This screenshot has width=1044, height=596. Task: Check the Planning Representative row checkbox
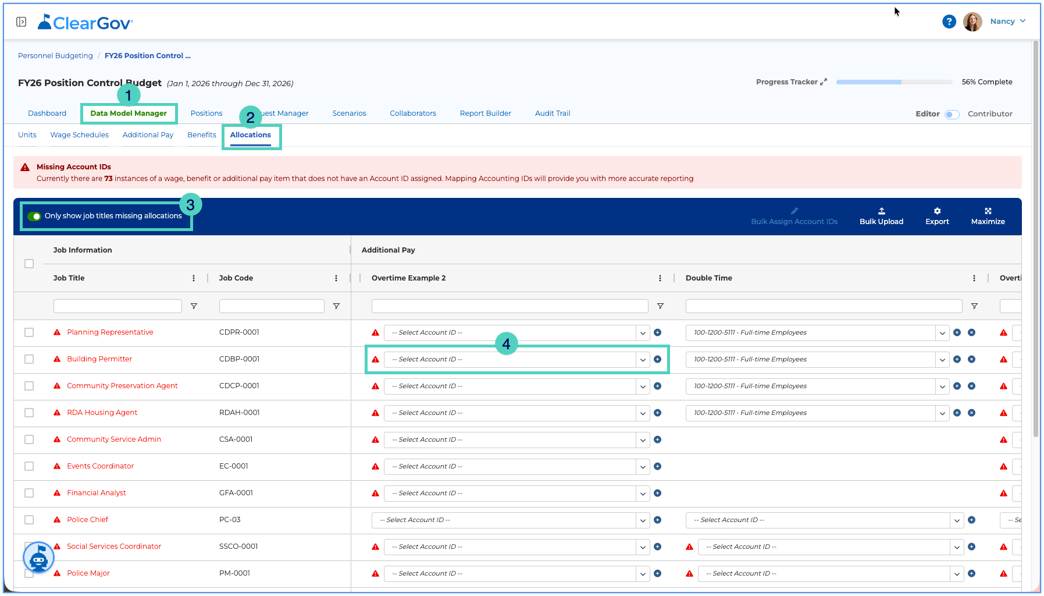[29, 332]
